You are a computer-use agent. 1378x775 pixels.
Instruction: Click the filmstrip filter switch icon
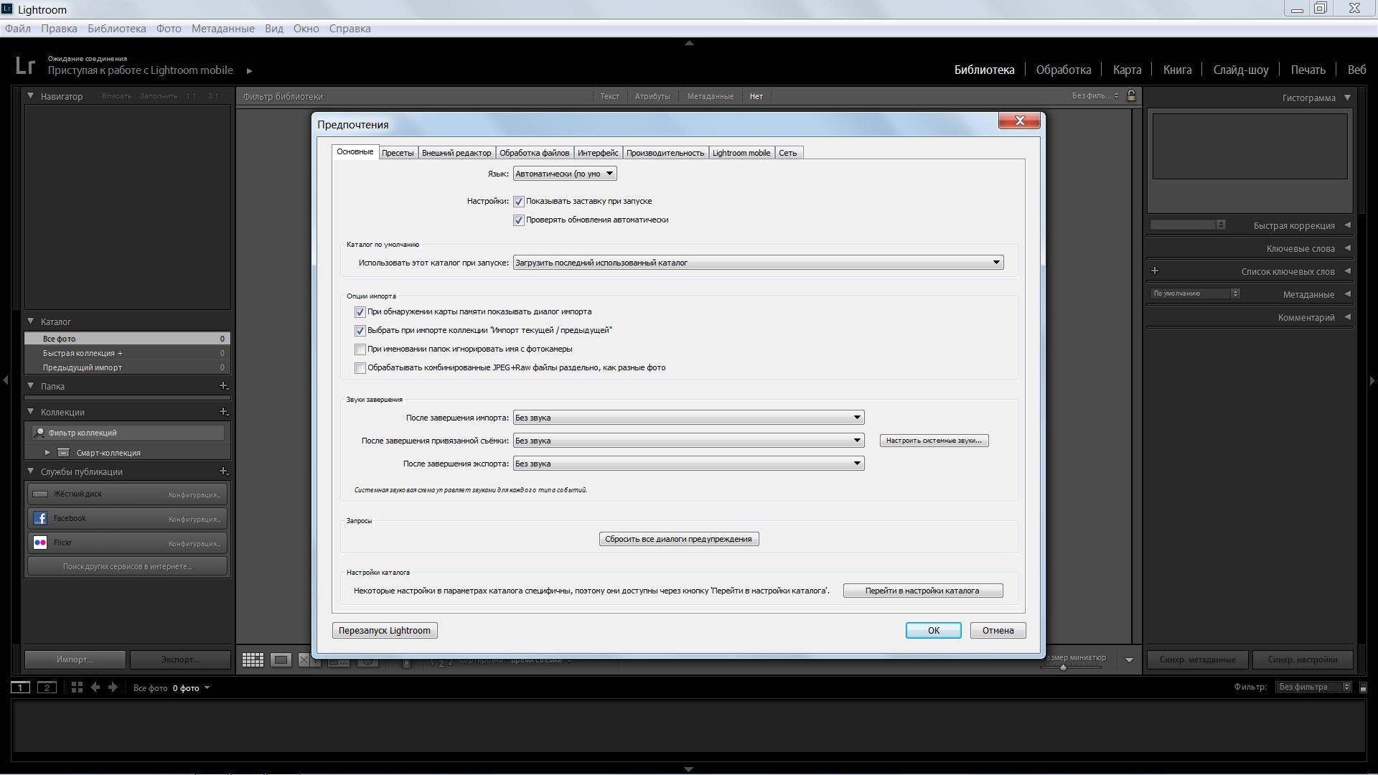(1363, 687)
